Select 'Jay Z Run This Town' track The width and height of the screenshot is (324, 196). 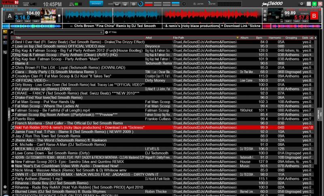162,136
